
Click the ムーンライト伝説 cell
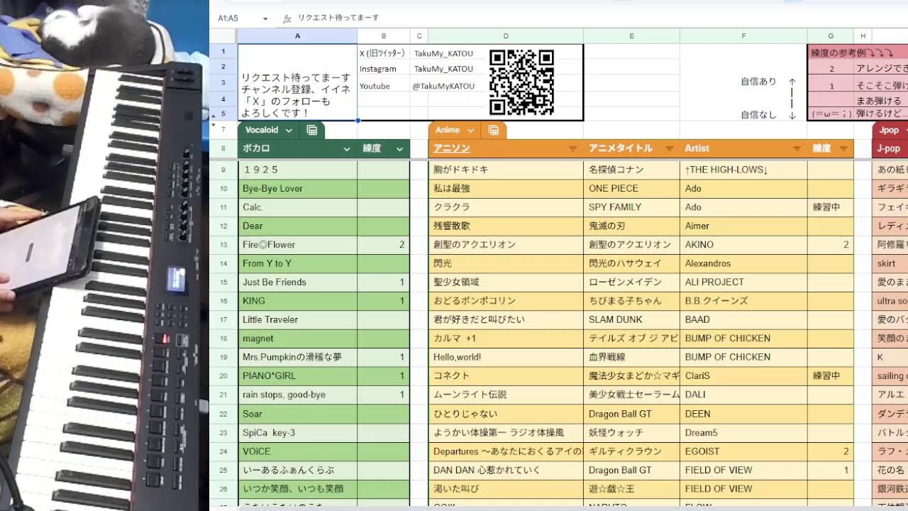pyautogui.click(x=506, y=395)
